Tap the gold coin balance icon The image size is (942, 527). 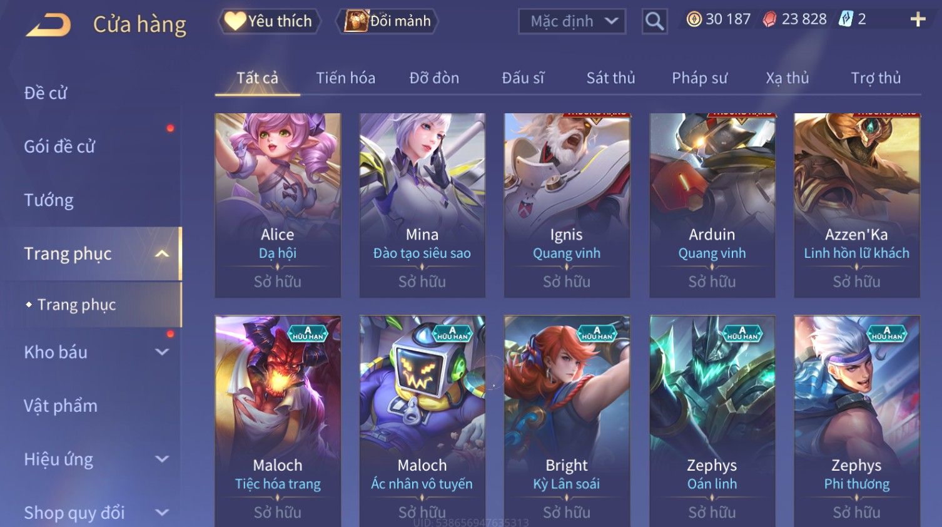coord(694,19)
